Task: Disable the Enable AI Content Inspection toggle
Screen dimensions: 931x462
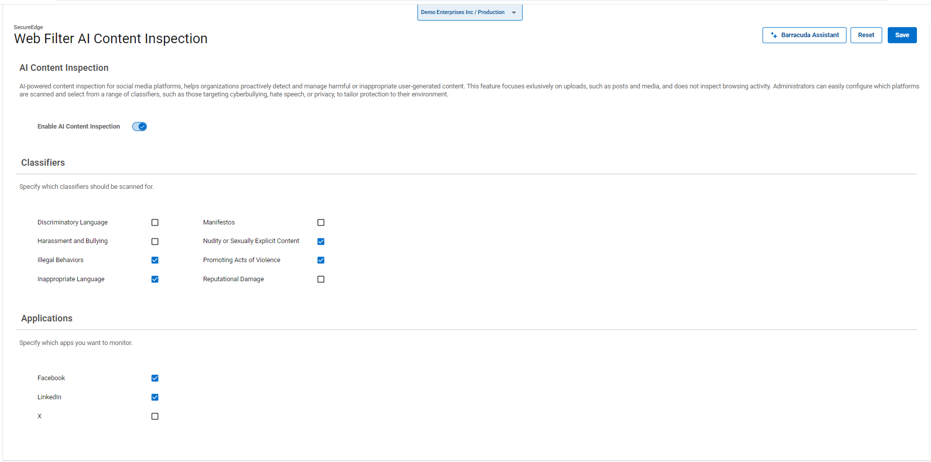Action: [x=139, y=127]
